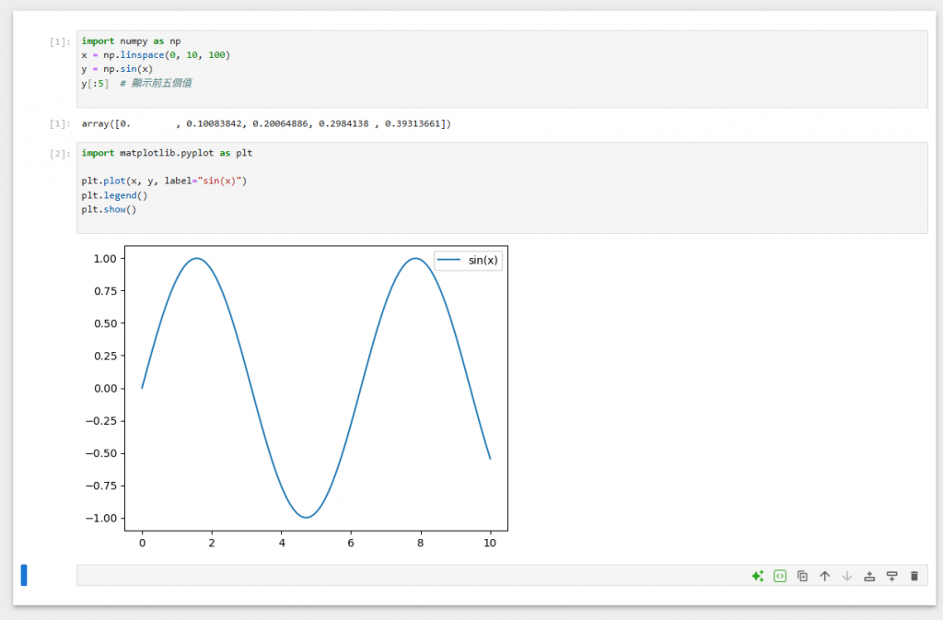Click the input [1]: prompt beside import numpy

point(60,41)
